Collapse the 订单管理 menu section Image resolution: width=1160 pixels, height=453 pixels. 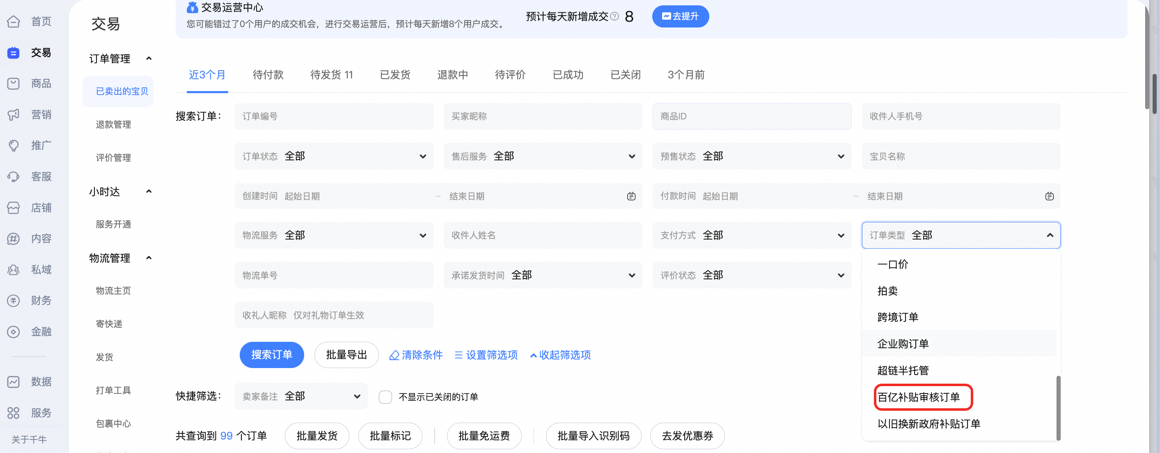coord(149,59)
